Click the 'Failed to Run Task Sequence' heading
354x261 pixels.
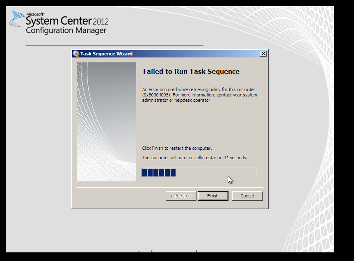pos(191,71)
